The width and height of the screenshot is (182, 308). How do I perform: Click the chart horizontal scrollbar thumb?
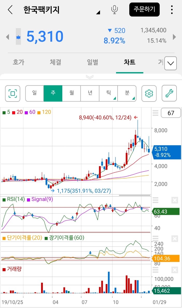(x=134, y=196)
